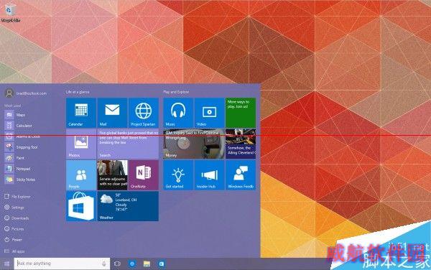Open Downloads in Start menu
Image resolution: width=431 pixels, height=270 pixels.
coord(17,218)
